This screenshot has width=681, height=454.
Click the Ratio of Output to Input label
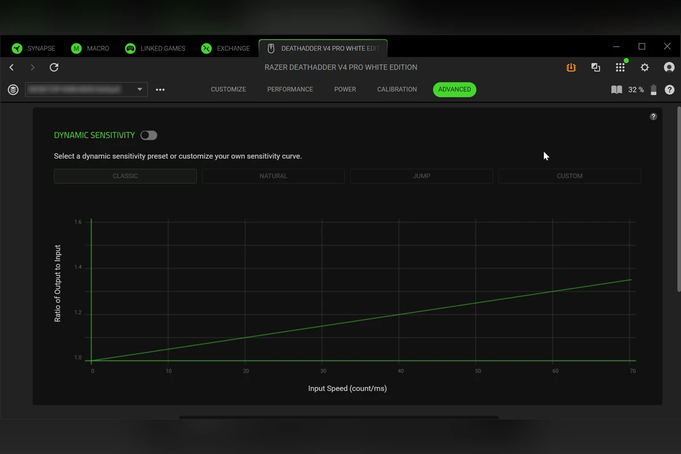click(x=57, y=284)
